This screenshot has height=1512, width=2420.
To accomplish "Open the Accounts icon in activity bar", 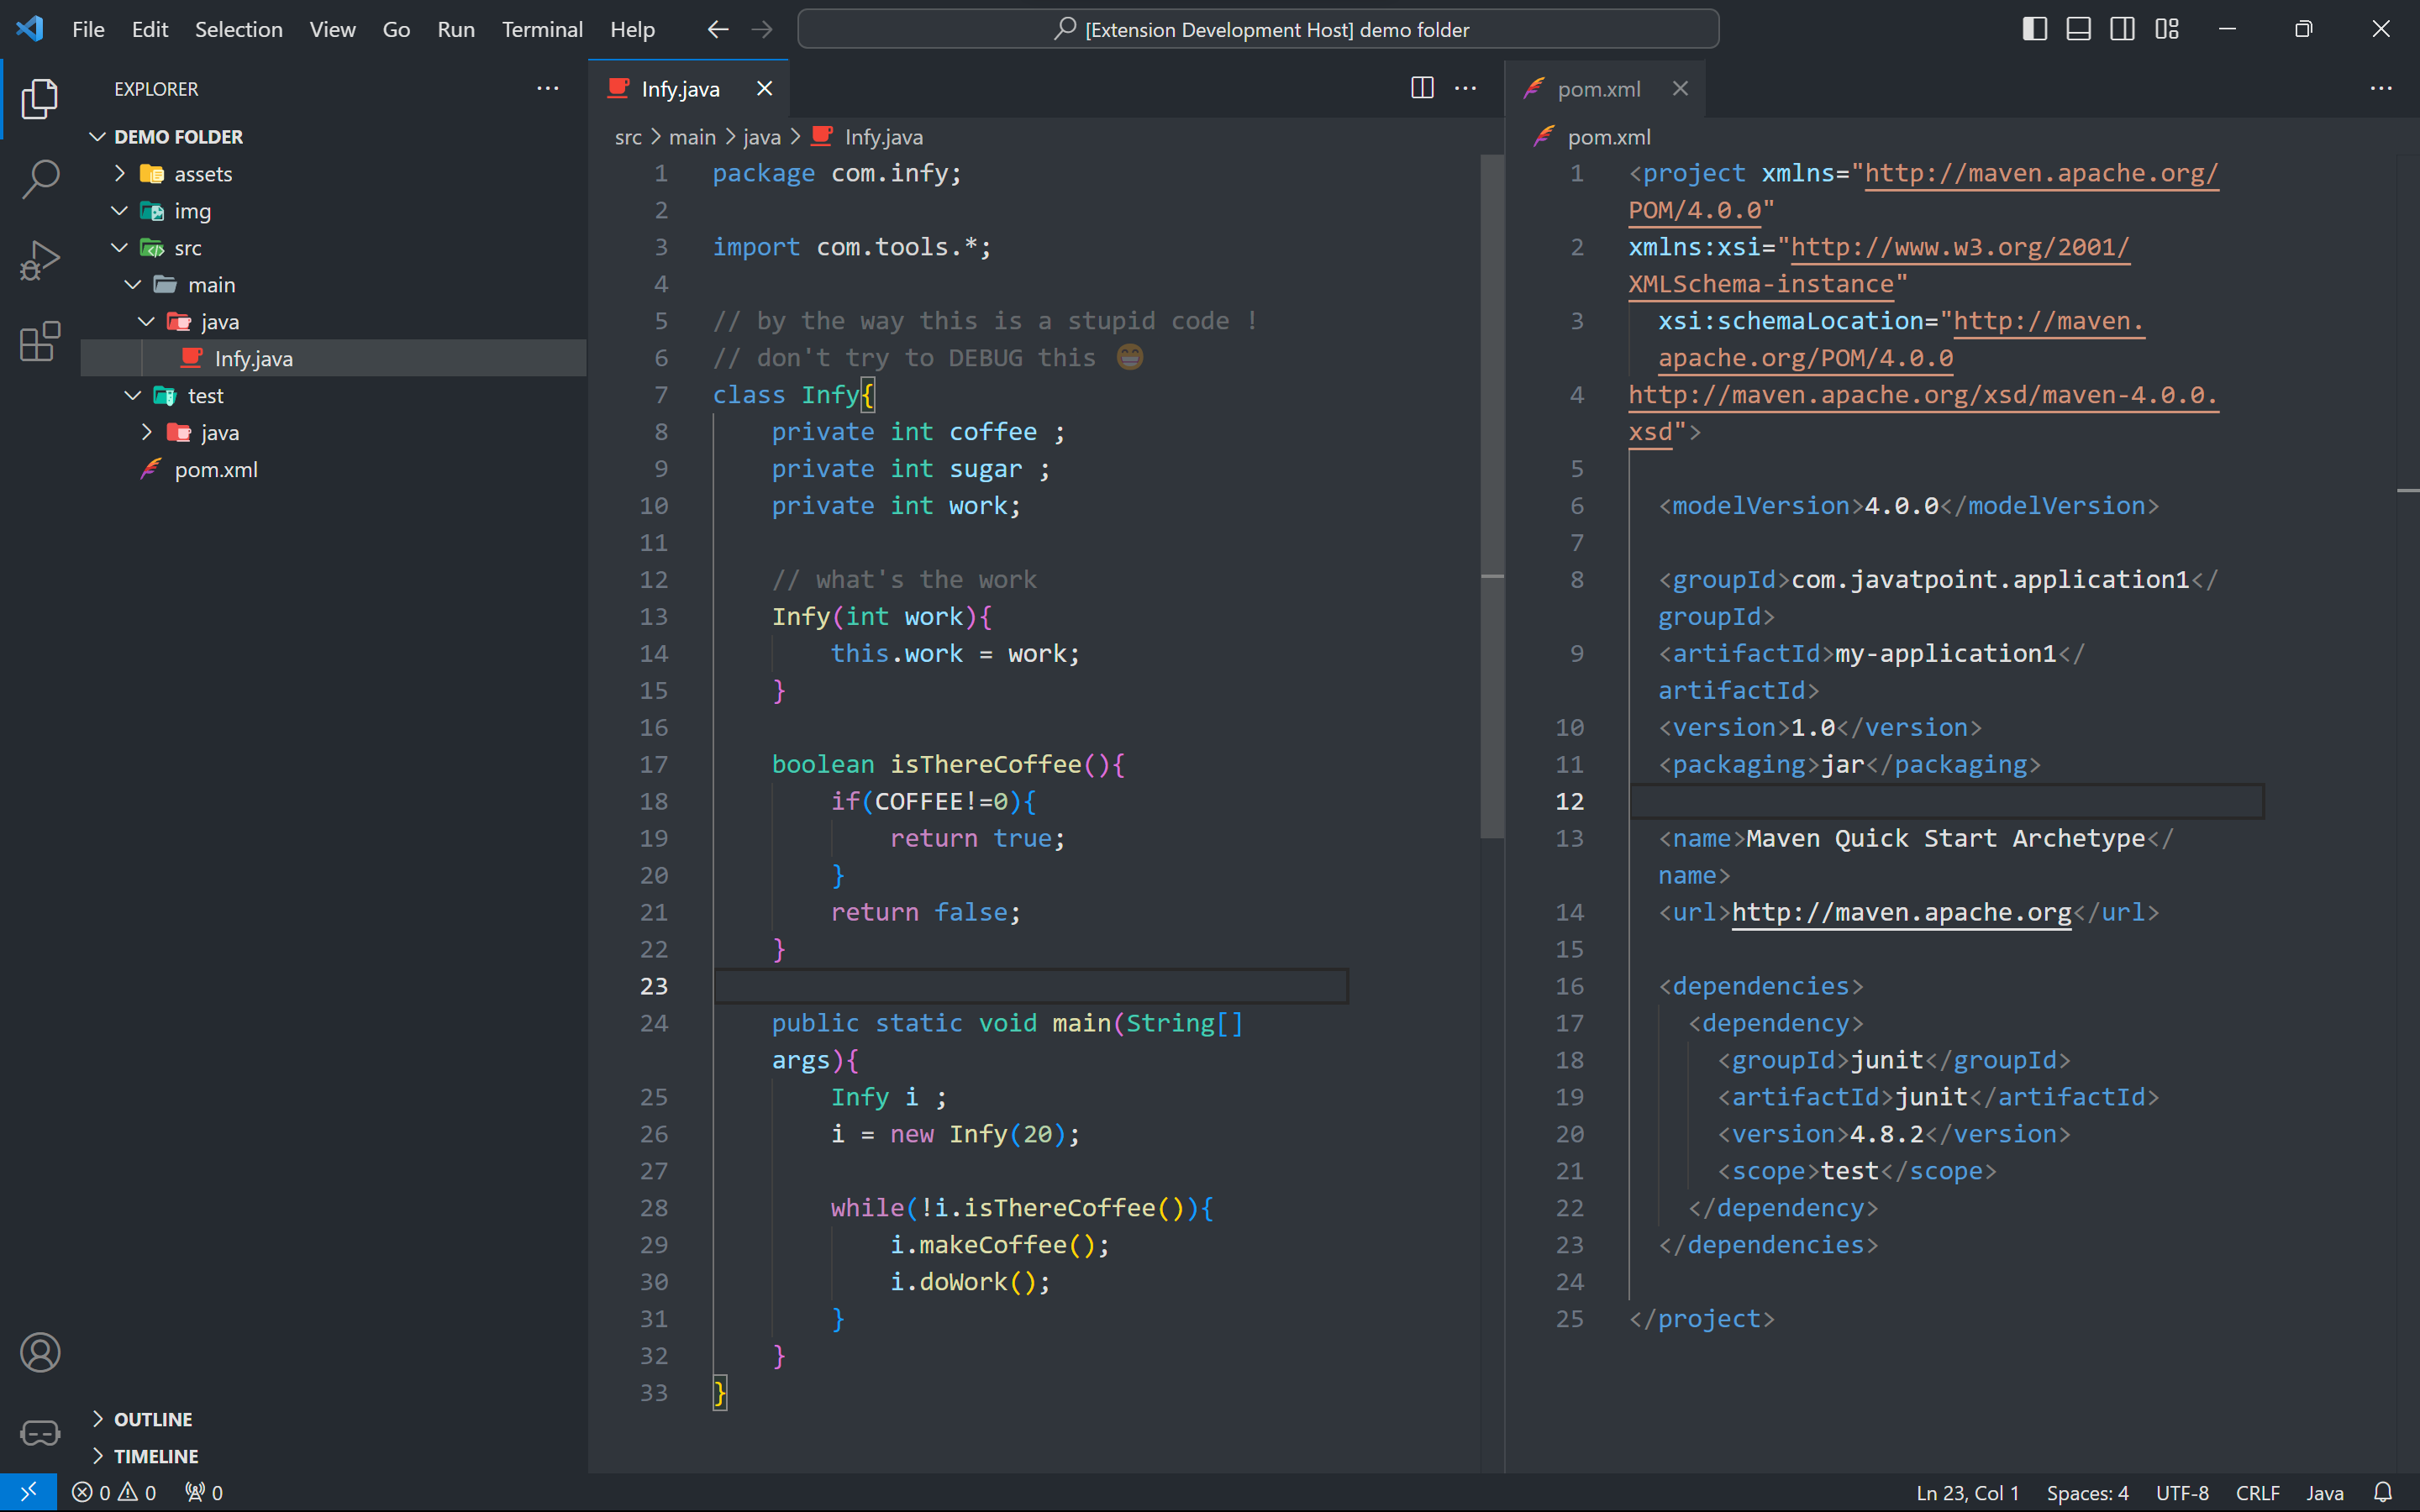I will (40, 1352).
